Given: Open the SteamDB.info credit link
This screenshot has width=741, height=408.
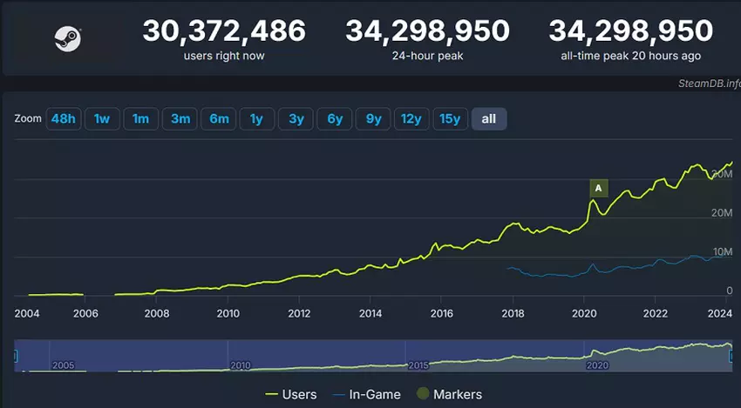Looking at the screenshot, I should click(707, 84).
